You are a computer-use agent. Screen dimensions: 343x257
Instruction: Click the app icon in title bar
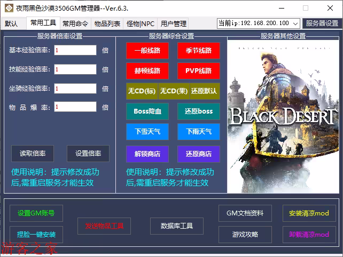8,9
